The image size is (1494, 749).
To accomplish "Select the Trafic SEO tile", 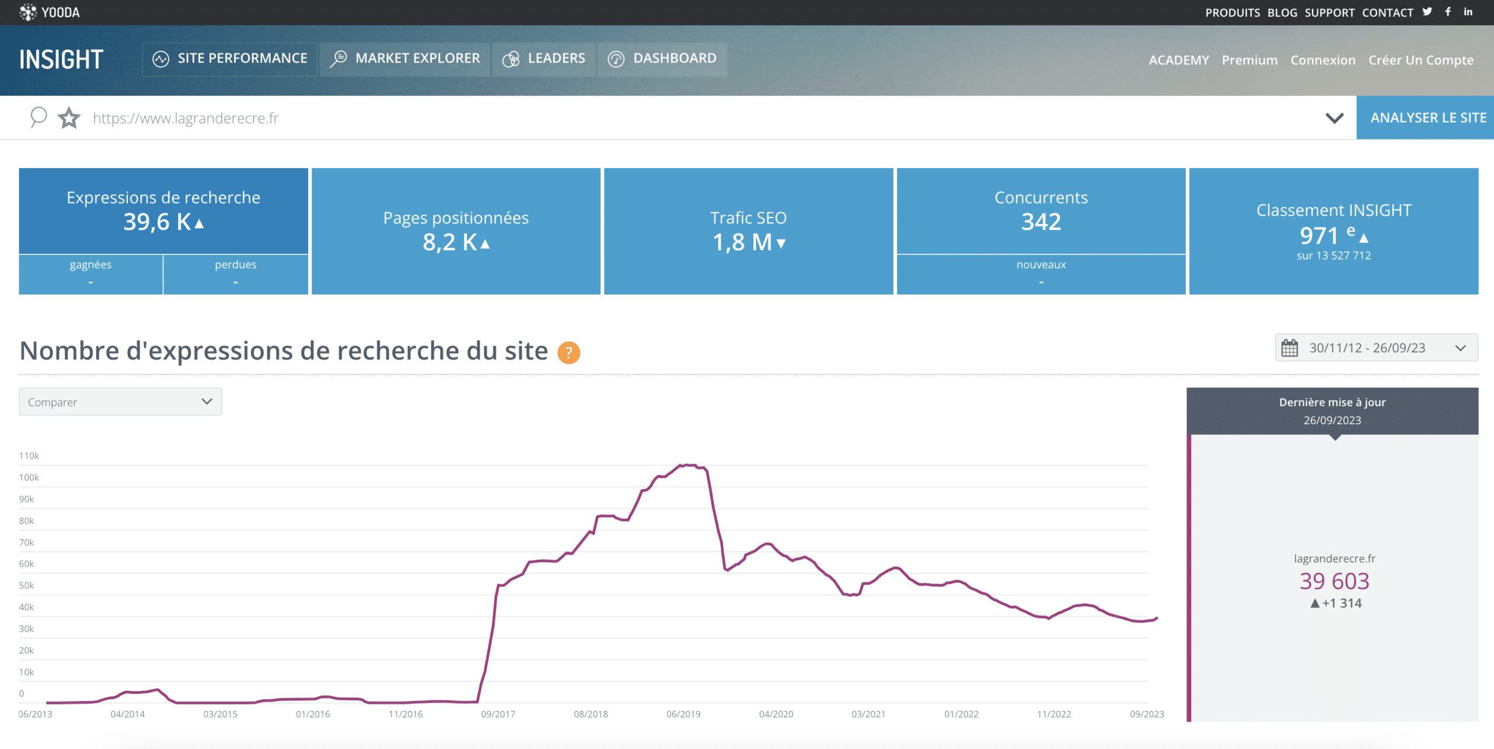I will (x=748, y=231).
